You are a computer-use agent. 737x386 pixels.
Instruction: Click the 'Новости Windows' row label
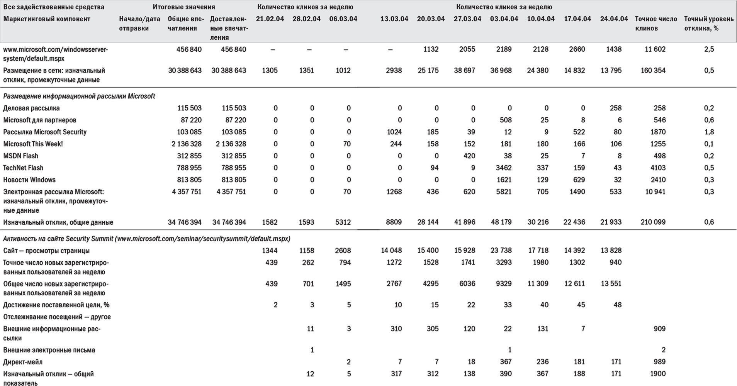click(29, 180)
